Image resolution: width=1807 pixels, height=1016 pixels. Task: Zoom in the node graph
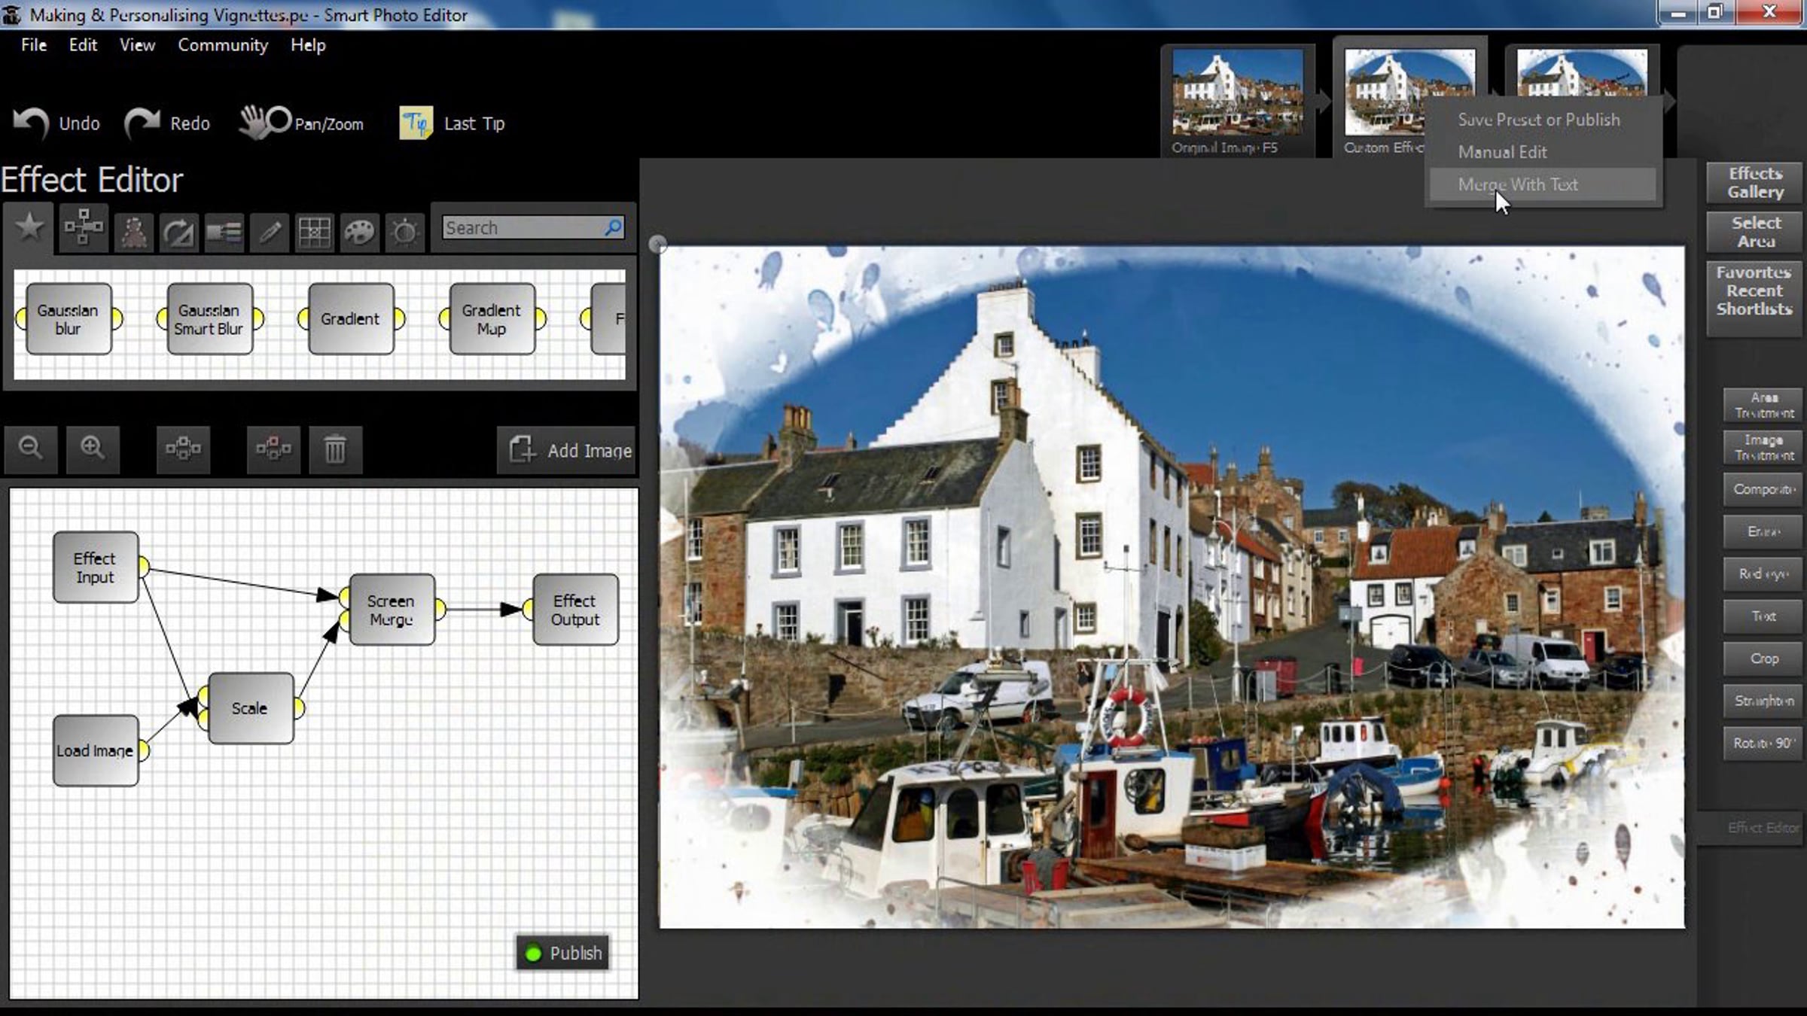(x=93, y=449)
